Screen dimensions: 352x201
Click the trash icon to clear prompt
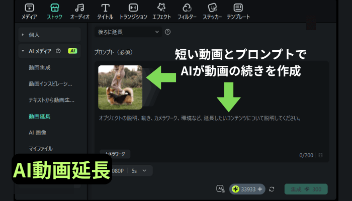(x=320, y=155)
